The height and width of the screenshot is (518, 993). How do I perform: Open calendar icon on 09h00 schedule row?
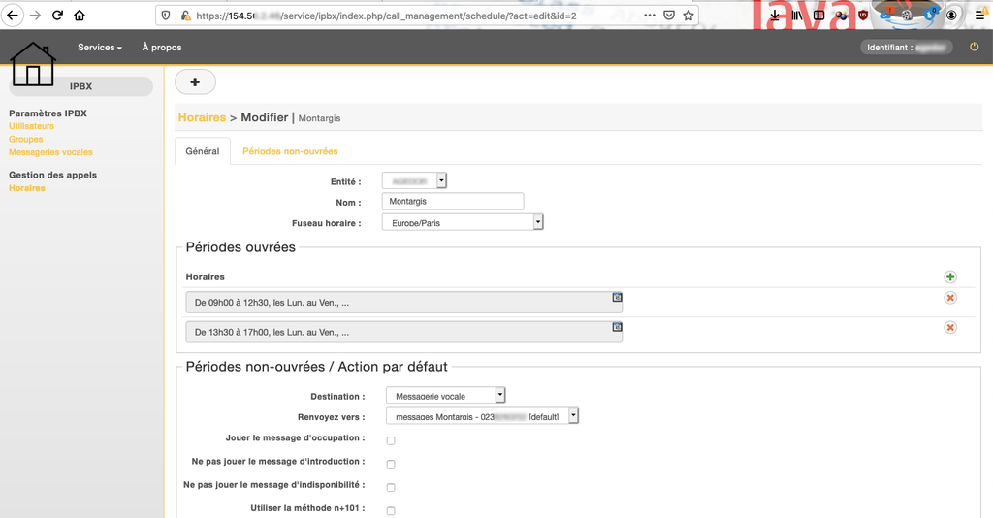pyautogui.click(x=617, y=298)
